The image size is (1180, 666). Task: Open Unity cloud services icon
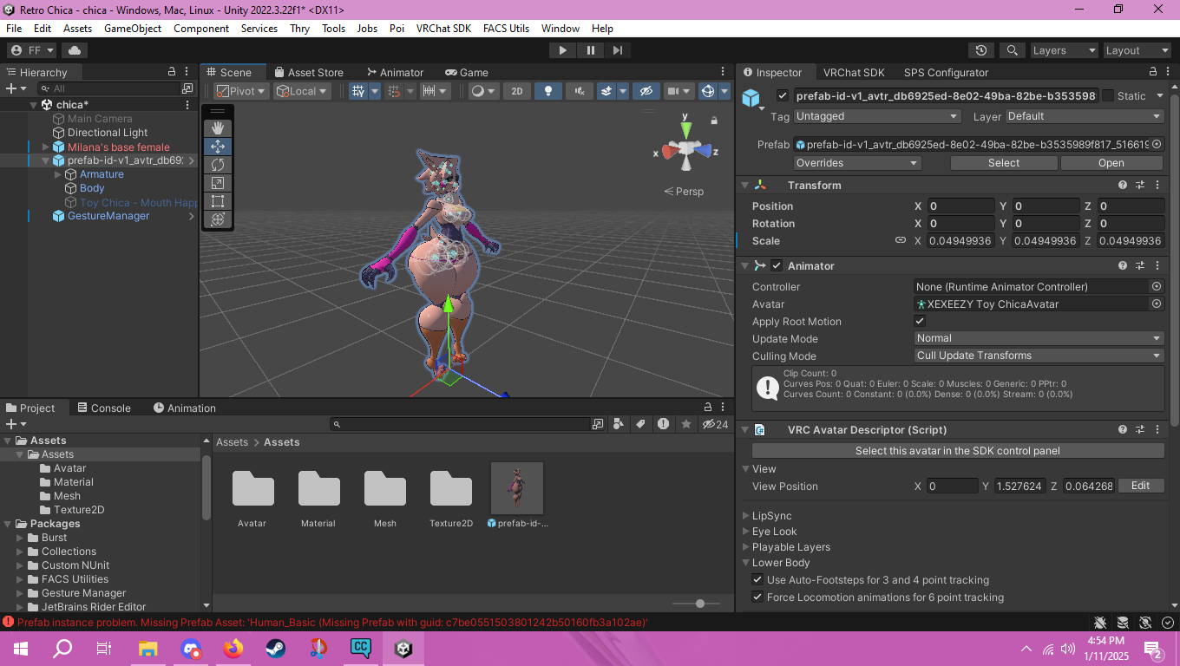[74, 50]
